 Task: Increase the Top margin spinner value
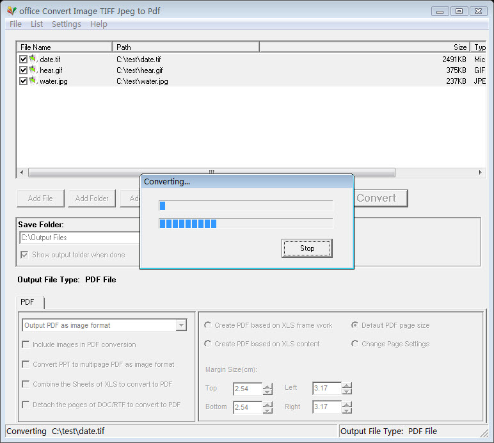(x=267, y=386)
